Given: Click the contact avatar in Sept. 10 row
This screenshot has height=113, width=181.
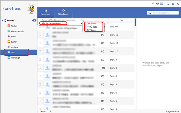Looking at the screenshot, I should pyautogui.click(x=47, y=51).
